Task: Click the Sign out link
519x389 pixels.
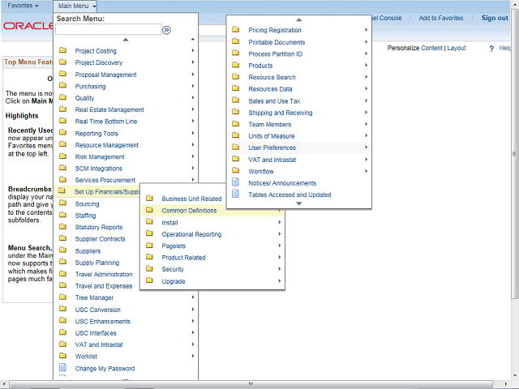Action: tap(495, 18)
